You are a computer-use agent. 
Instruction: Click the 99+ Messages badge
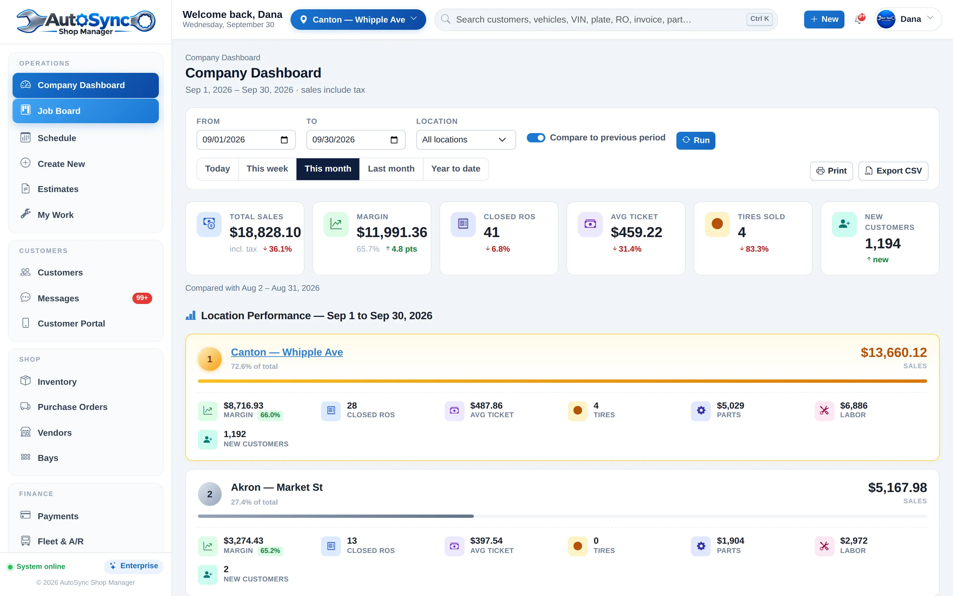pos(142,298)
